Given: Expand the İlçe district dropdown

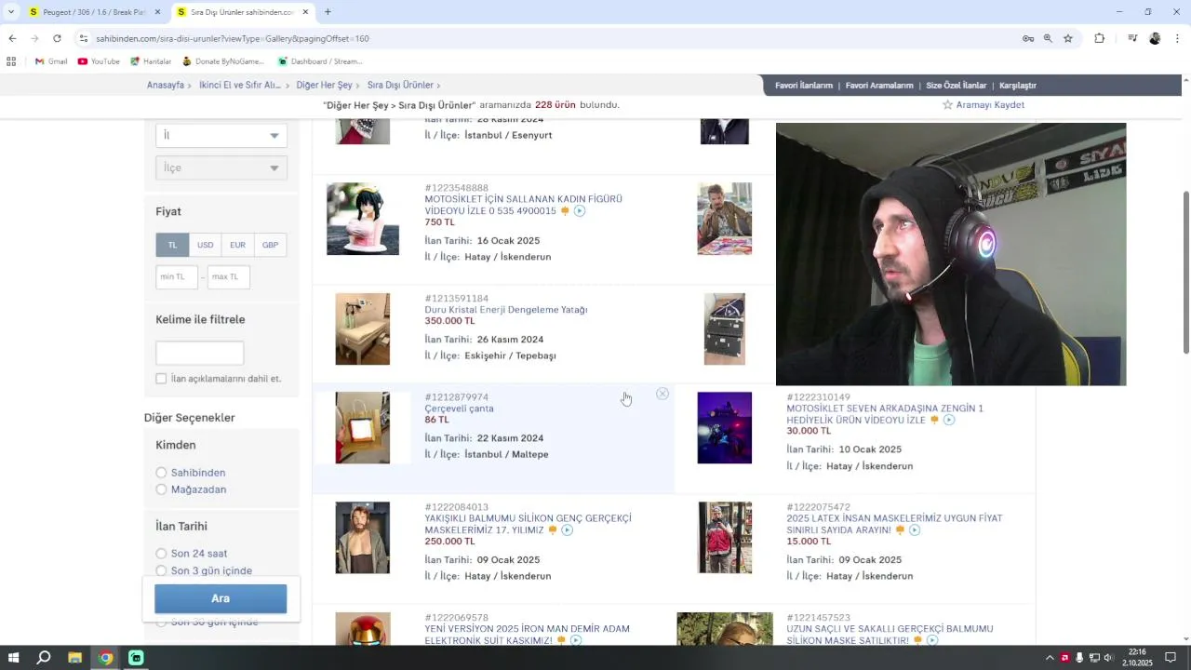Looking at the screenshot, I should (x=221, y=167).
